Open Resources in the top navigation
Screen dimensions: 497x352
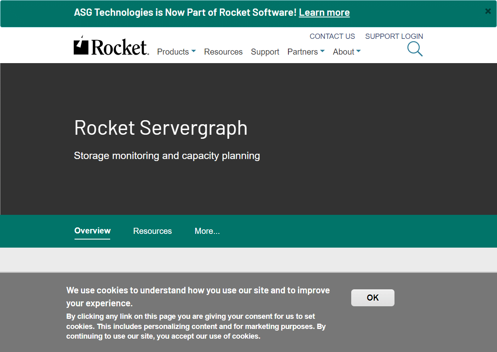point(223,52)
